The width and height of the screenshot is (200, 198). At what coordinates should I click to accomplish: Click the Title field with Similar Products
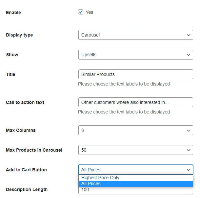(x=135, y=74)
